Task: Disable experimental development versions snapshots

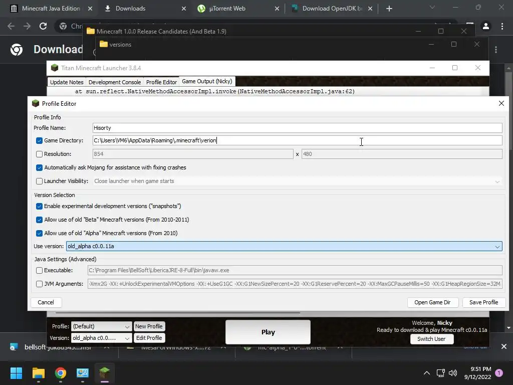Action: [x=39, y=206]
